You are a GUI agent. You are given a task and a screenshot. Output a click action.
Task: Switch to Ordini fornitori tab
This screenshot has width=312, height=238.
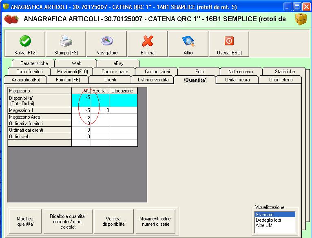pyautogui.click(x=29, y=72)
